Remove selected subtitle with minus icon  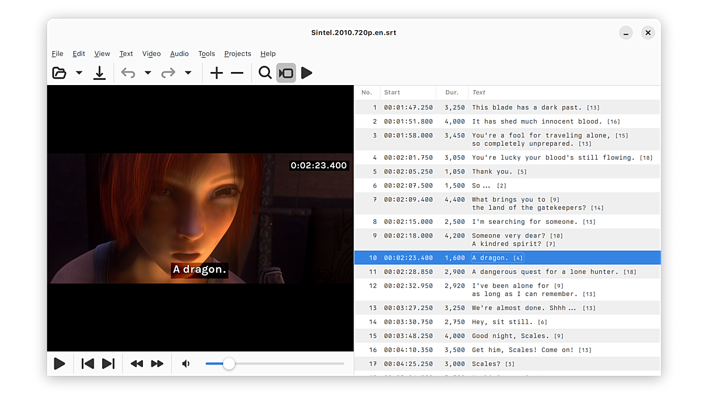coord(237,73)
